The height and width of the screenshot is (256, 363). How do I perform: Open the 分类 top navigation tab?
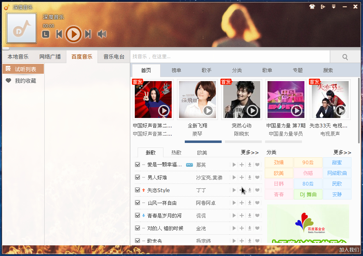(x=237, y=70)
